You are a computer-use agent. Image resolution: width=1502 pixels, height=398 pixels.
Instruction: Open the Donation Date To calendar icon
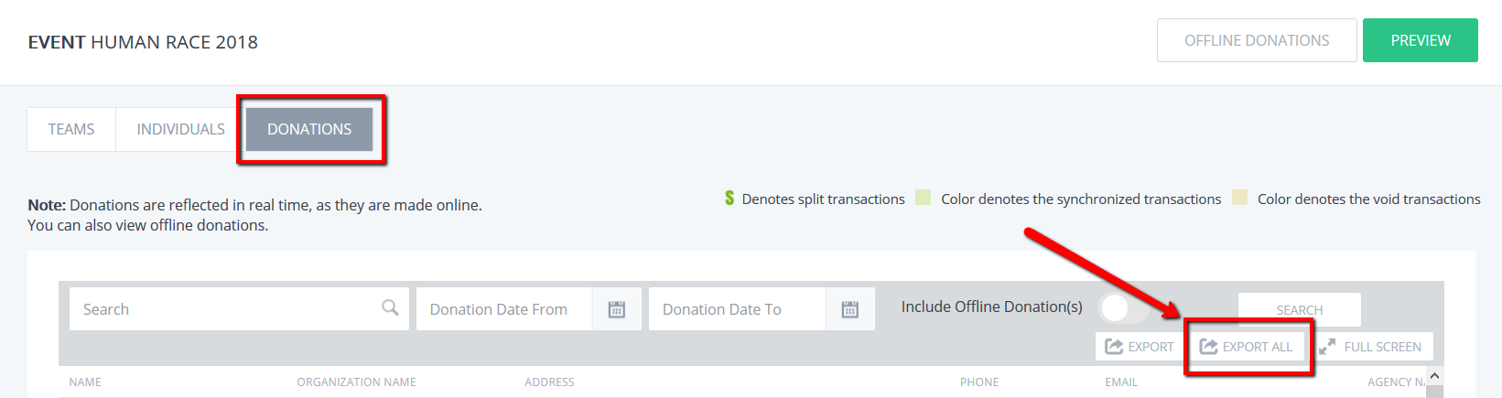tap(850, 309)
